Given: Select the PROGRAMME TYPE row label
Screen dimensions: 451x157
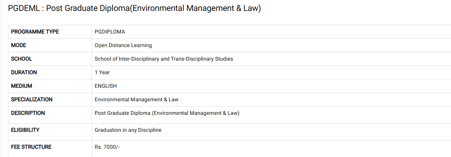Looking at the screenshot, I should pos(35,32).
